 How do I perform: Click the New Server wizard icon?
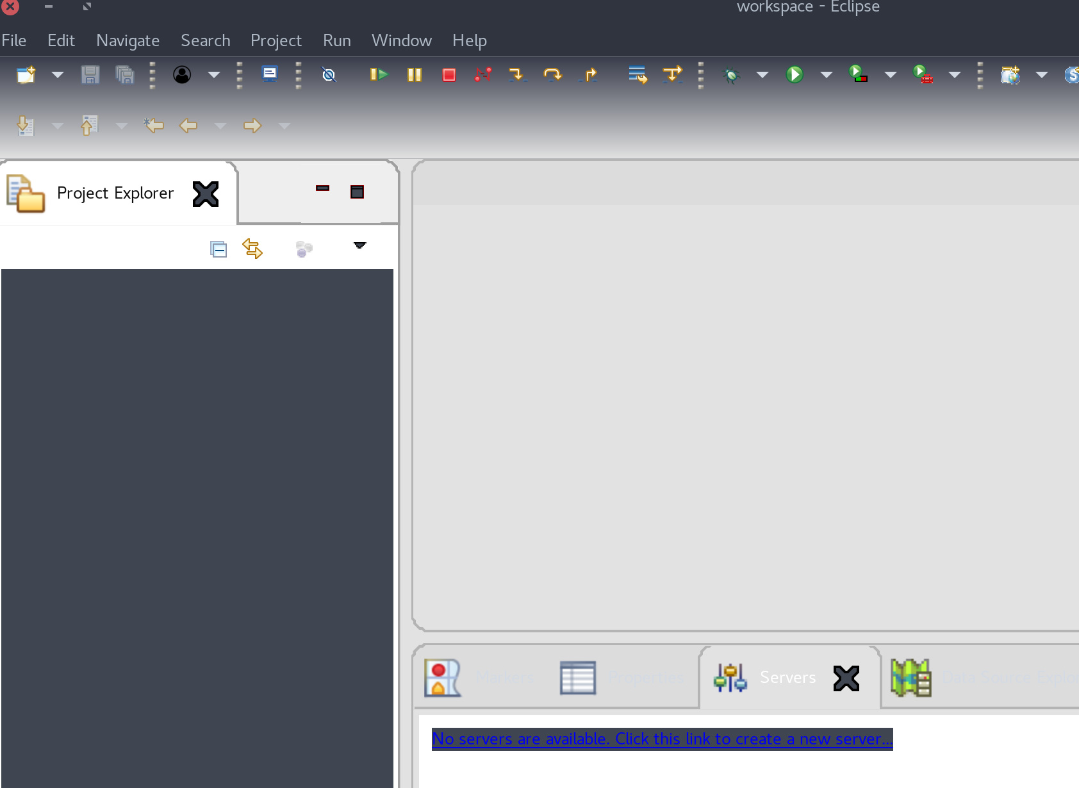[x=1010, y=75]
